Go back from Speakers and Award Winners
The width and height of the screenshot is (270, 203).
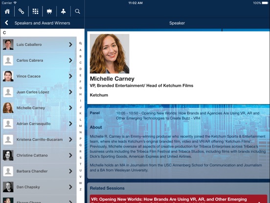pos(6,23)
